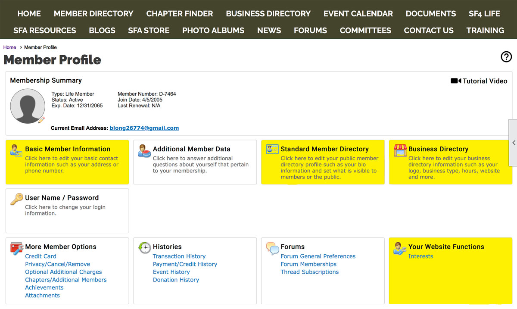Open the BLOGS menu item
This screenshot has height=309, width=517.
click(x=102, y=31)
